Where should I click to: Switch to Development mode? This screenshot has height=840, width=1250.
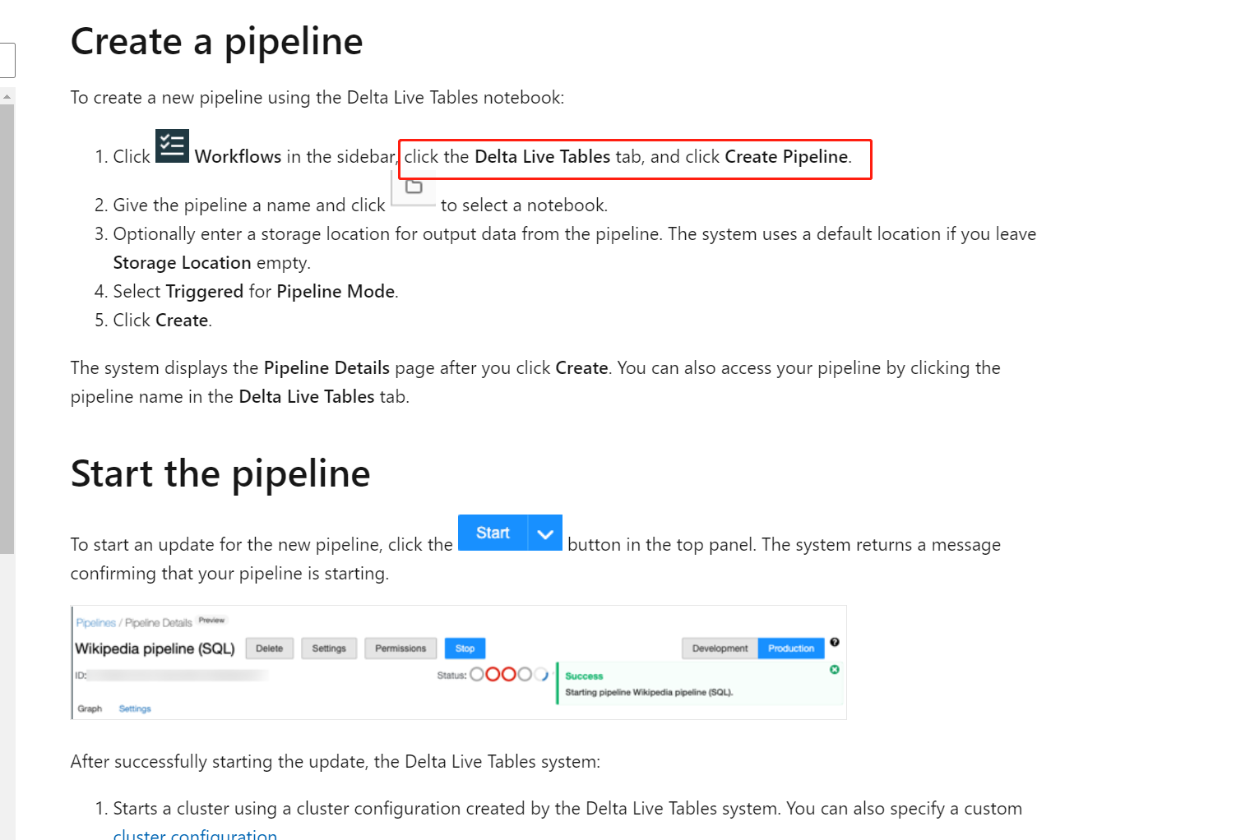point(719,648)
